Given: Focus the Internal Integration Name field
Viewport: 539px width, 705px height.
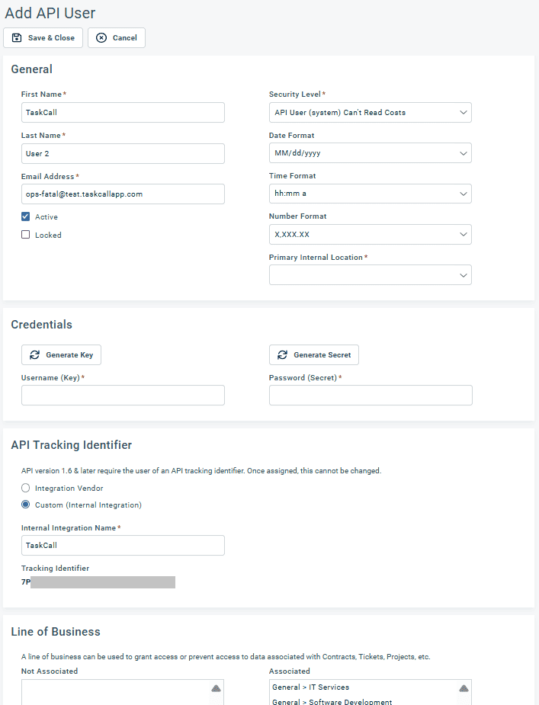Looking at the screenshot, I should pyautogui.click(x=123, y=546).
